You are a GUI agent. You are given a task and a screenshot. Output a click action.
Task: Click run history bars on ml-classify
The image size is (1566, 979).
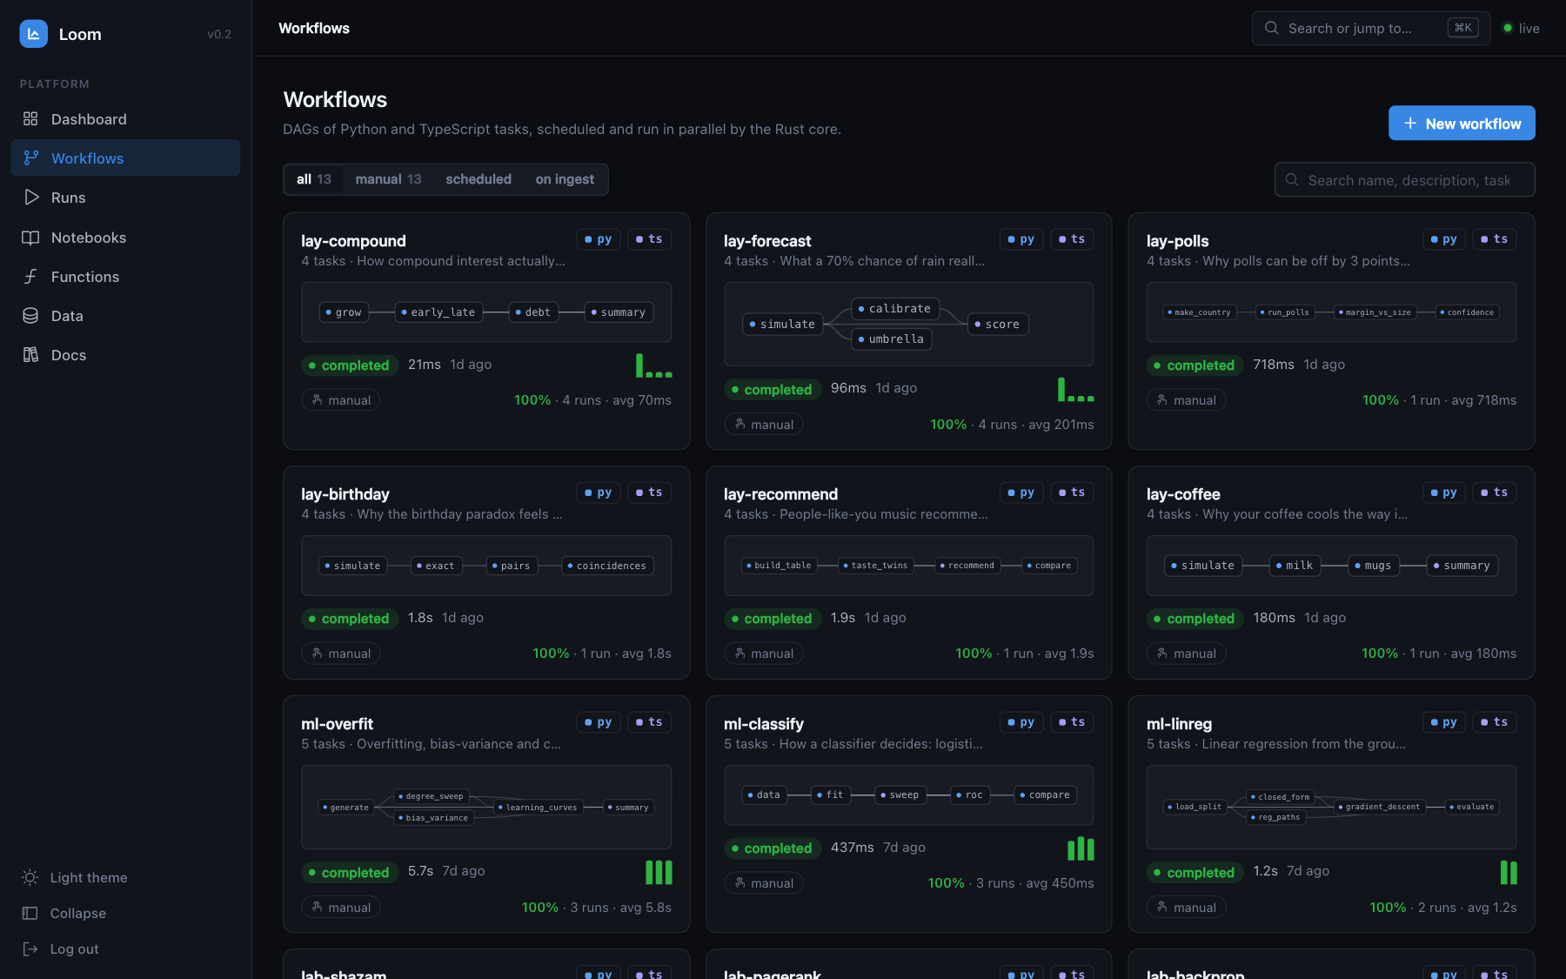pos(1081,848)
